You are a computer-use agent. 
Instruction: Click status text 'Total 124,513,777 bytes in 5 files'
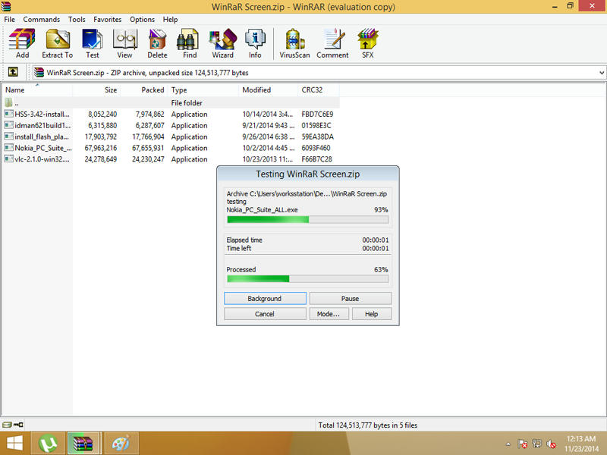pos(368,425)
